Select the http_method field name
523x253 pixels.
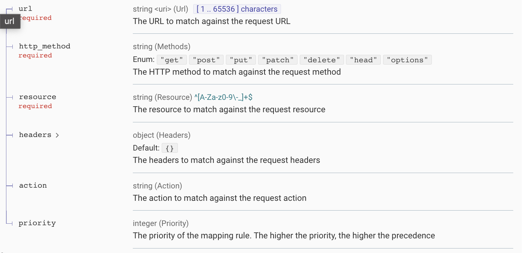click(x=44, y=46)
